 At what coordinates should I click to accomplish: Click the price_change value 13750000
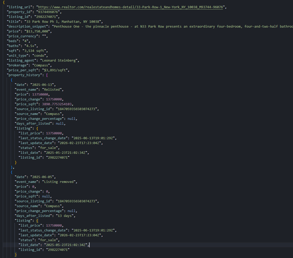[54, 99]
